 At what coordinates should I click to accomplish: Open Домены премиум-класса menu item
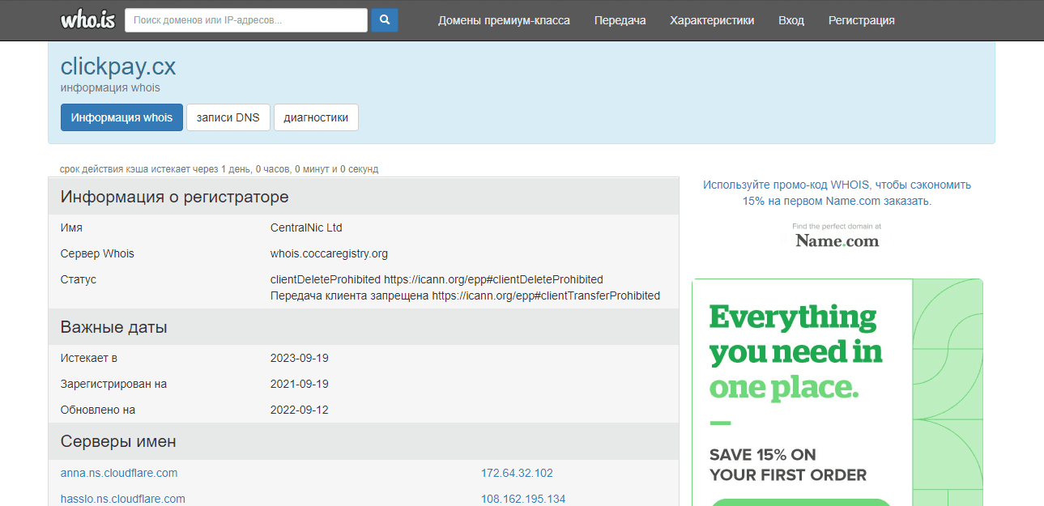coord(504,20)
